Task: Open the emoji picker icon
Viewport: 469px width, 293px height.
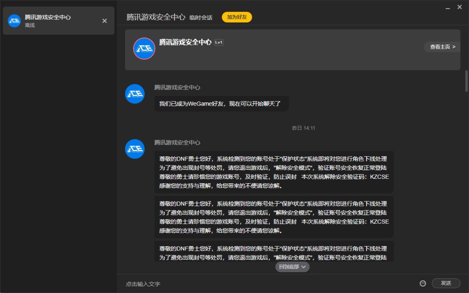Action: (423, 283)
